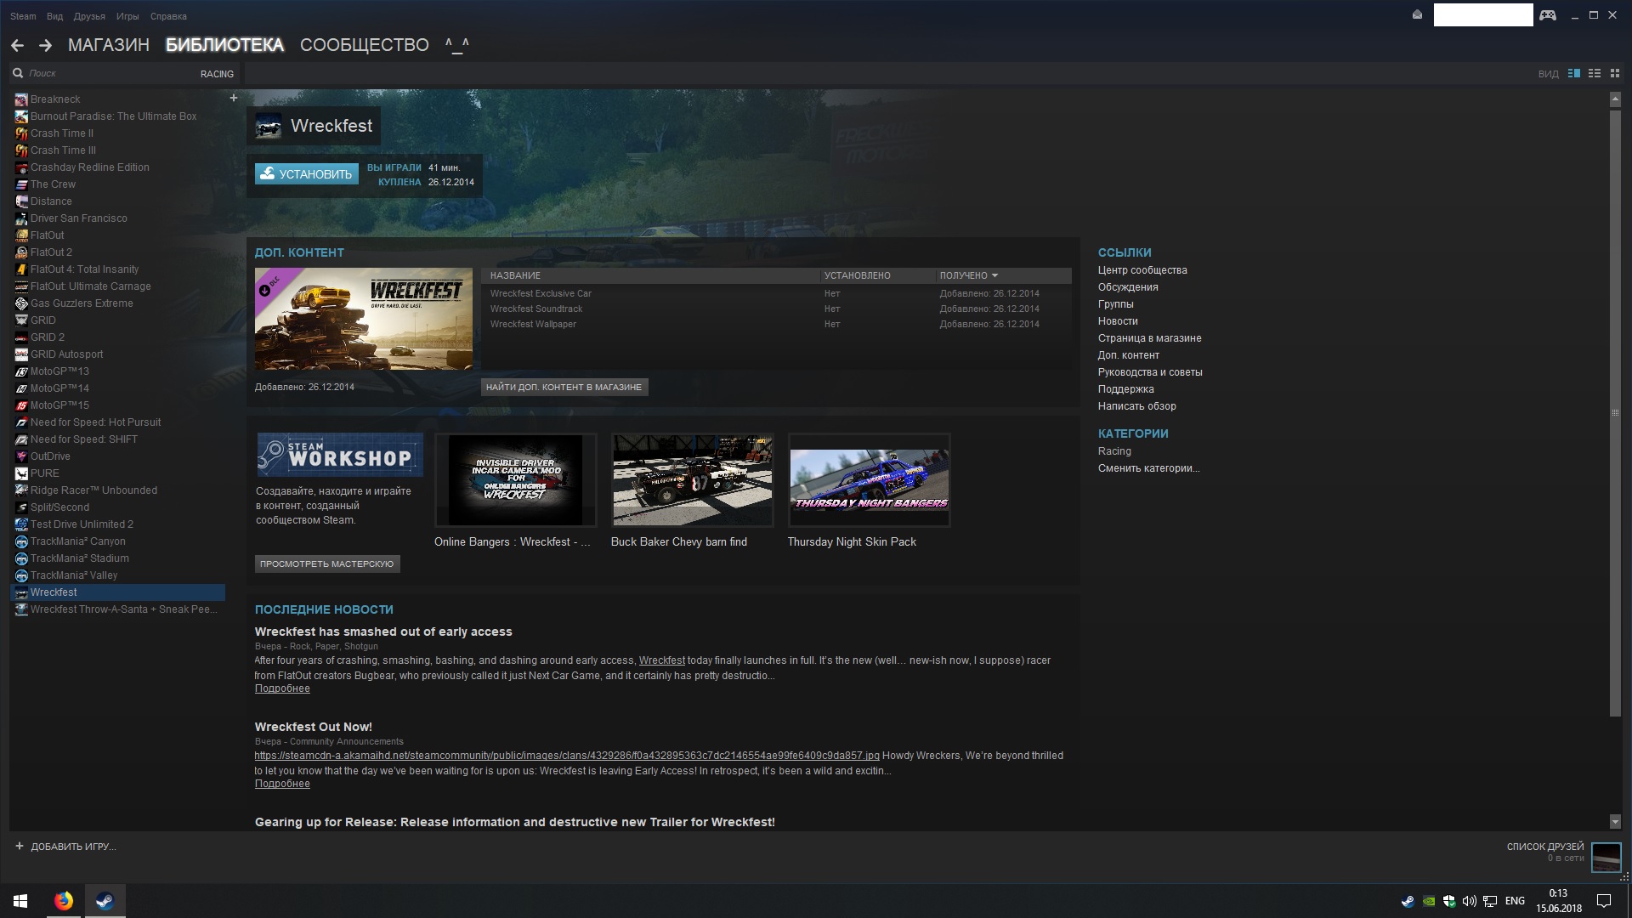Viewport: 1632px width, 918px height.
Task: Click the GRID Autosport game icon
Action: point(21,354)
